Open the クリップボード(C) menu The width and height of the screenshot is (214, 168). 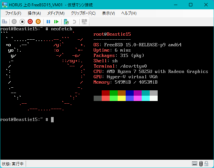[83, 13]
